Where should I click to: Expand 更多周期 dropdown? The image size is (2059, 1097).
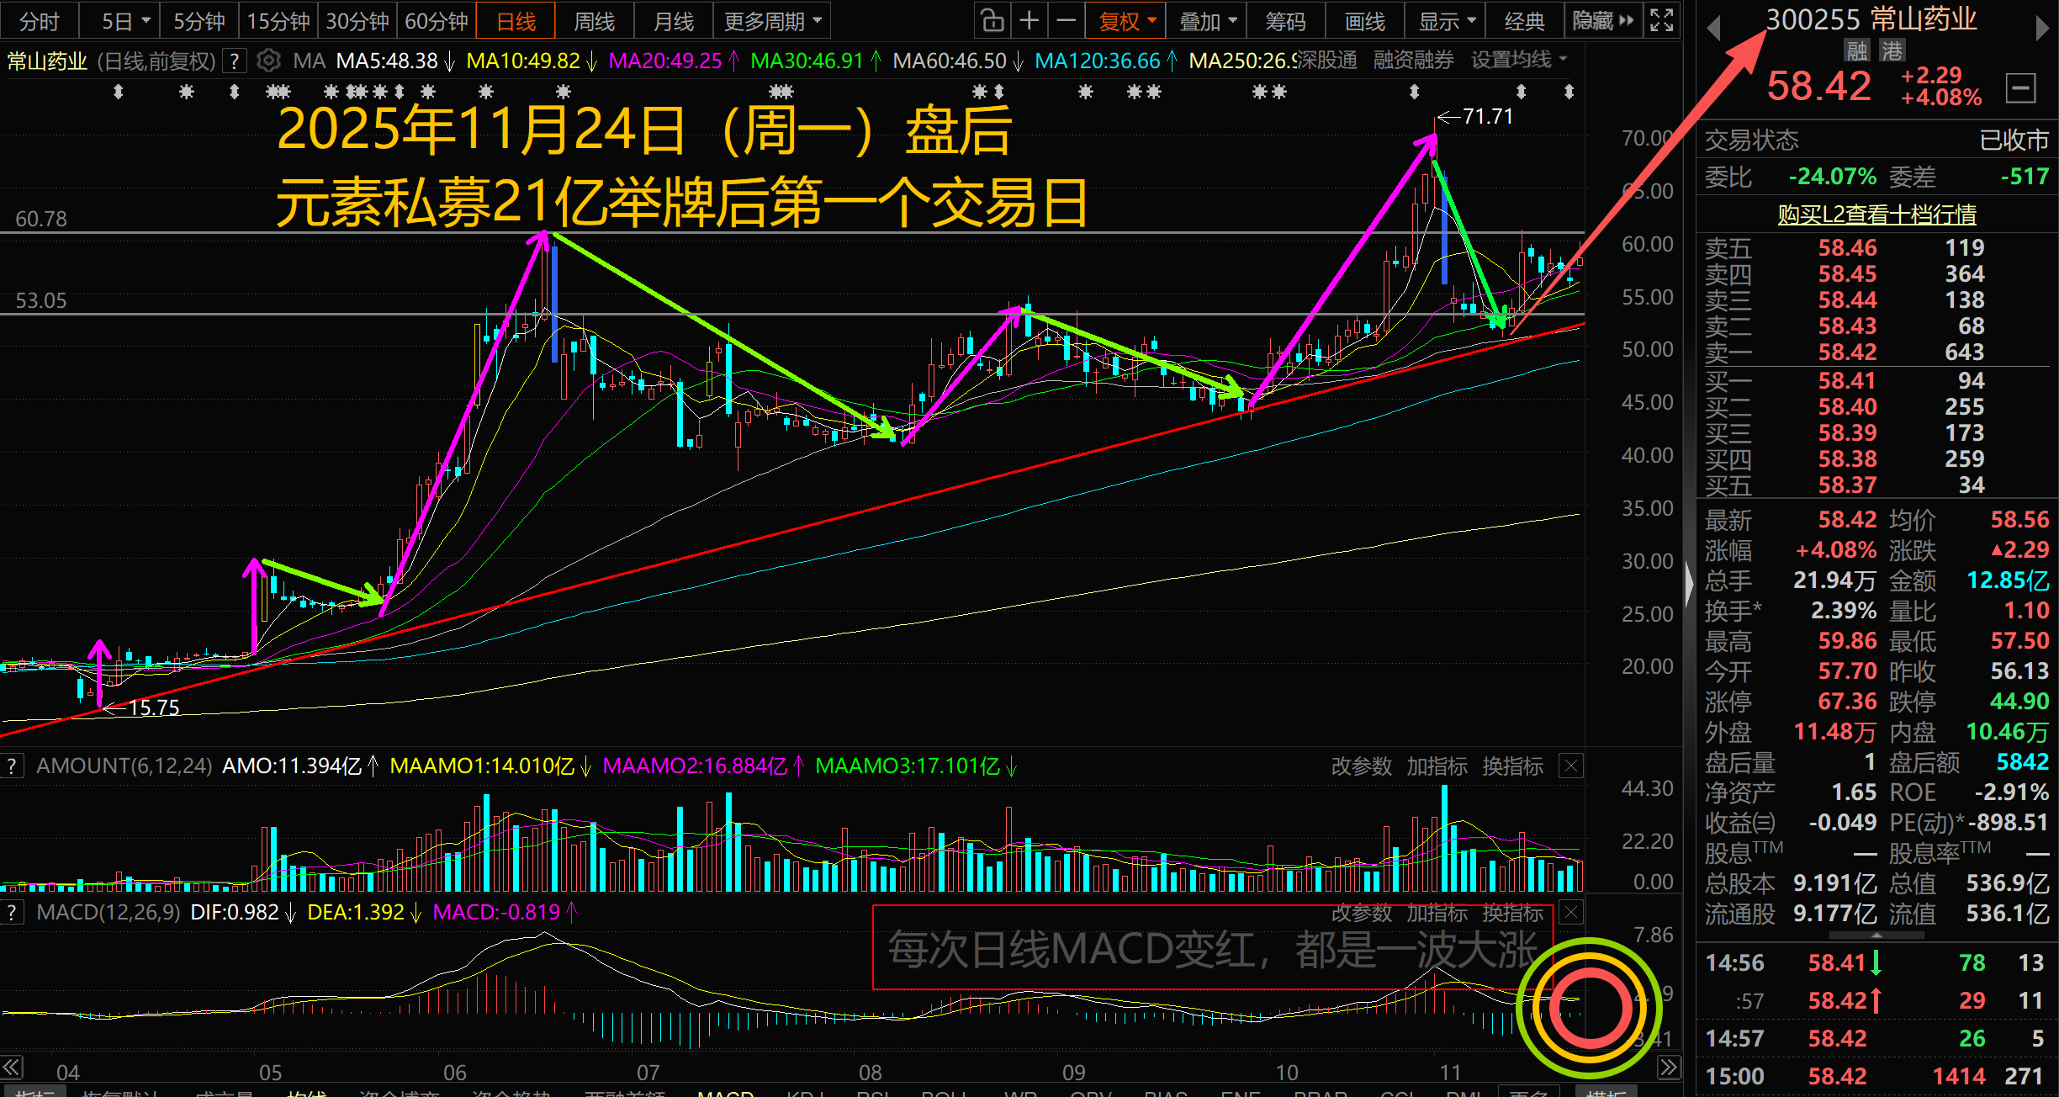(771, 20)
